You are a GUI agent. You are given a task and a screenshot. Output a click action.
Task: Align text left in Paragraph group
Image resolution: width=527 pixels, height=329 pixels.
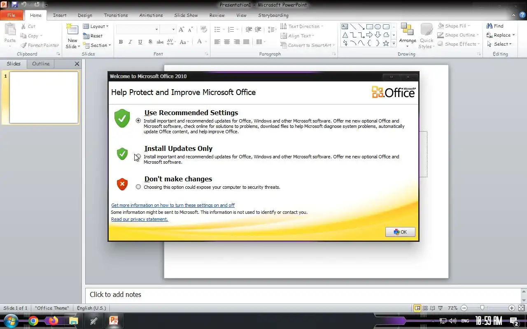coord(217,42)
